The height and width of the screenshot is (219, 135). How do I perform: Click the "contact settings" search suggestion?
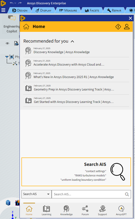96,171
